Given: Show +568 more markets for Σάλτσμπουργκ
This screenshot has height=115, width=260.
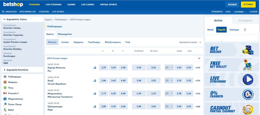Looking at the screenshot, I should tap(198, 107).
